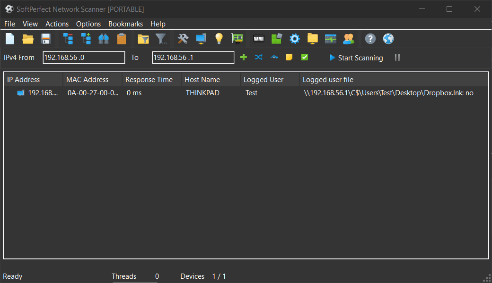This screenshot has height=283, width=492.
Task: Click the THINKPAD host name cell
Action: pyautogui.click(x=202, y=93)
